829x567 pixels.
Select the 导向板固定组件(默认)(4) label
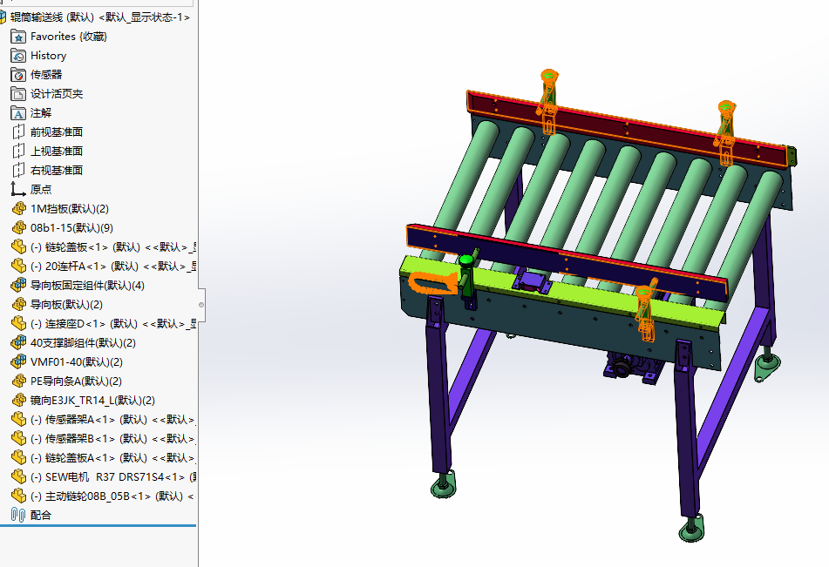pyautogui.click(x=87, y=286)
